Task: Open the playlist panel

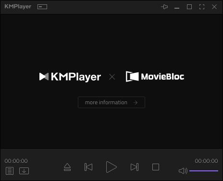Action: tap(10, 171)
